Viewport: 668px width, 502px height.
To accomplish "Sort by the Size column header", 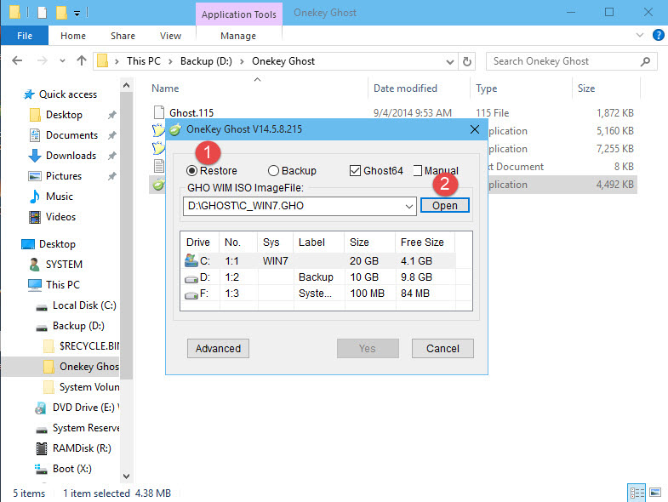I will point(586,88).
